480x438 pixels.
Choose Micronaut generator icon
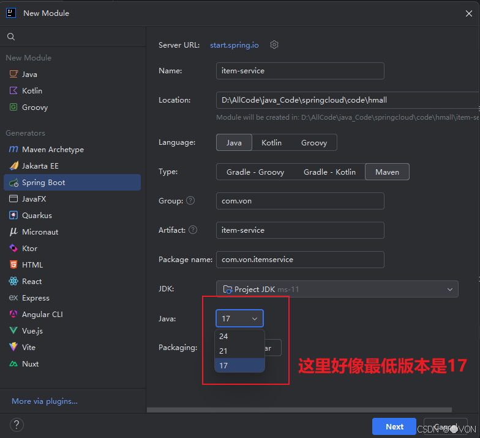click(x=13, y=232)
